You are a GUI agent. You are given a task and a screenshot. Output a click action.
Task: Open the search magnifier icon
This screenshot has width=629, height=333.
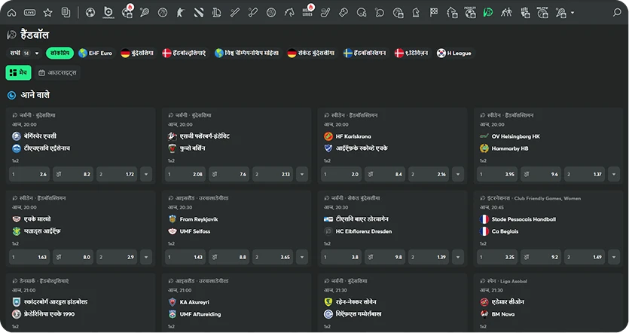click(617, 13)
